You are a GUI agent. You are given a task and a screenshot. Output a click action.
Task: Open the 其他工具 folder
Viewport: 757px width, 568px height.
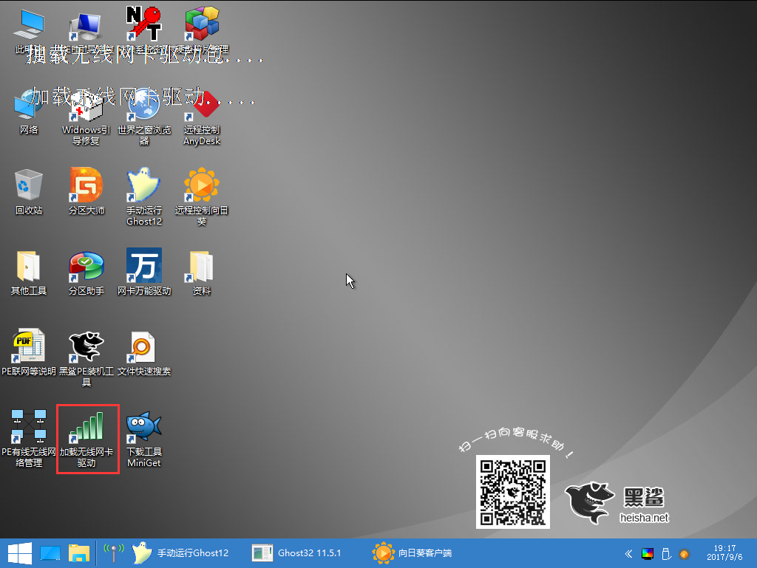coord(29,266)
